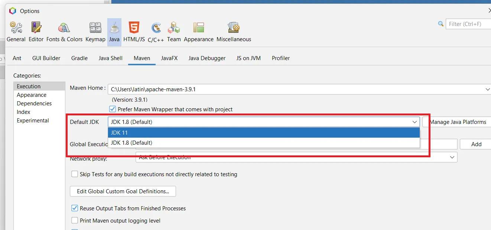Open the Appearance options category
The height and width of the screenshot is (230, 491).
tap(199, 32)
